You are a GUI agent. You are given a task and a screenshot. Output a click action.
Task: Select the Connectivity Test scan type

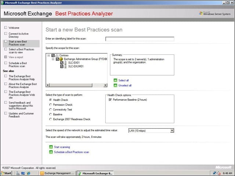point(51,110)
